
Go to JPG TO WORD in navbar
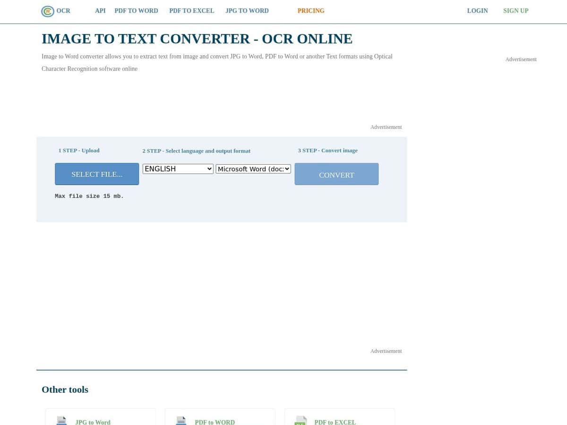tap(247, 10)
